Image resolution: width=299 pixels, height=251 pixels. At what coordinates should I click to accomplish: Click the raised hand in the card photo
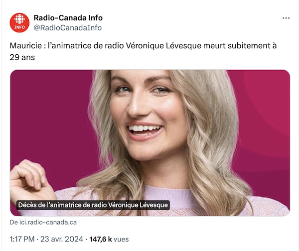31,180
